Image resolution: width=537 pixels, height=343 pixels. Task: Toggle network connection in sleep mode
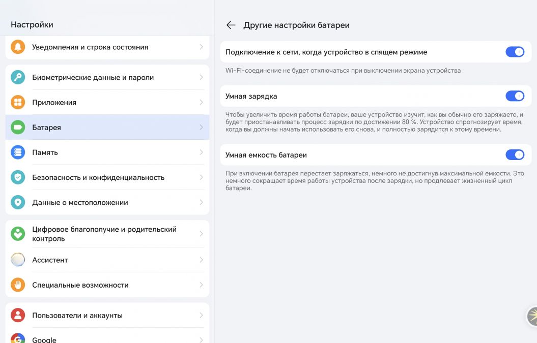515,52
